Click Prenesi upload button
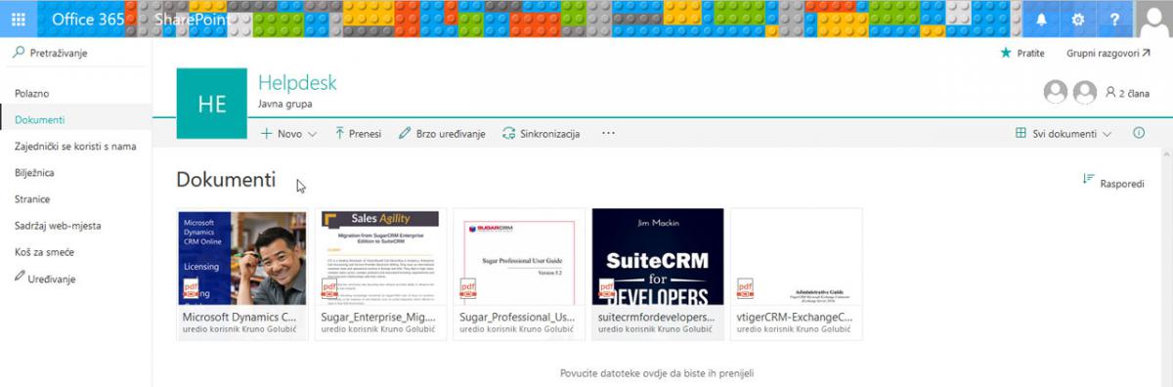 pyautogui.click(x=358, y=134)
